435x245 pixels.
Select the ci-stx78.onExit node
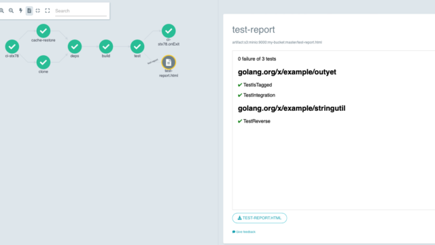click(x=169, y=31)
